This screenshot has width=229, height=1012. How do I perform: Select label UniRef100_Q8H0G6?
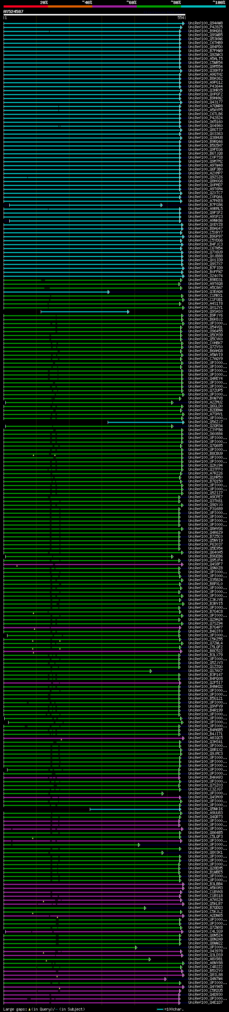pyautogui.click(x=205, y=181)
